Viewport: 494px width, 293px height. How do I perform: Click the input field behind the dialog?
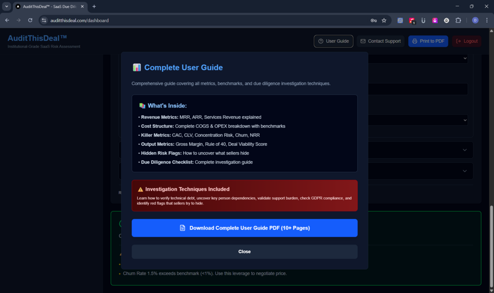(418, 89)
